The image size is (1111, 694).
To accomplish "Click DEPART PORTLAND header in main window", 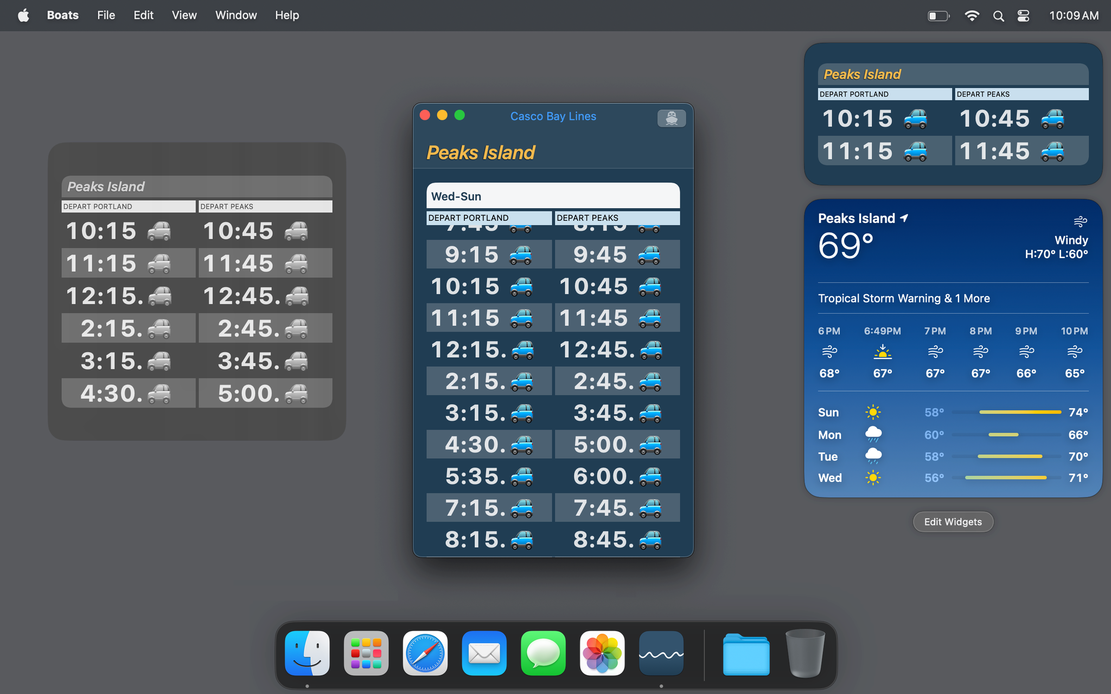I will (x=489, y=217).
